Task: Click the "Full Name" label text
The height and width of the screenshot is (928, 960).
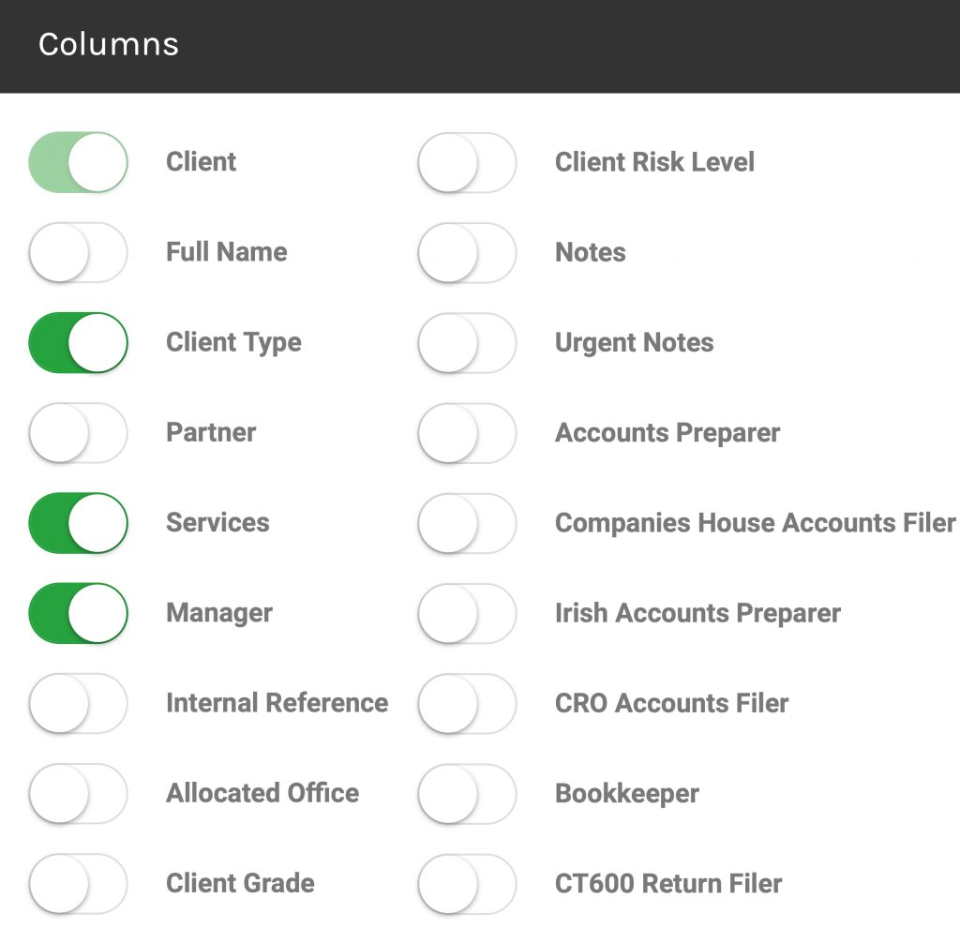Action: point(227,251)
